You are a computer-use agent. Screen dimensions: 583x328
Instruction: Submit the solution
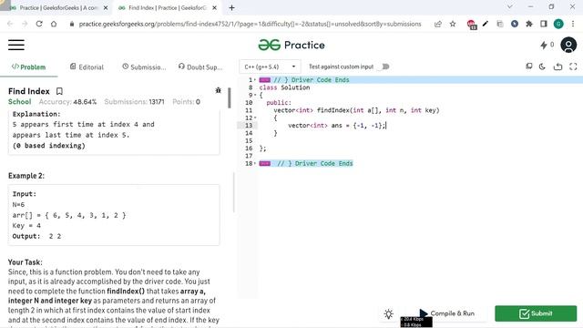coord(536,313)
